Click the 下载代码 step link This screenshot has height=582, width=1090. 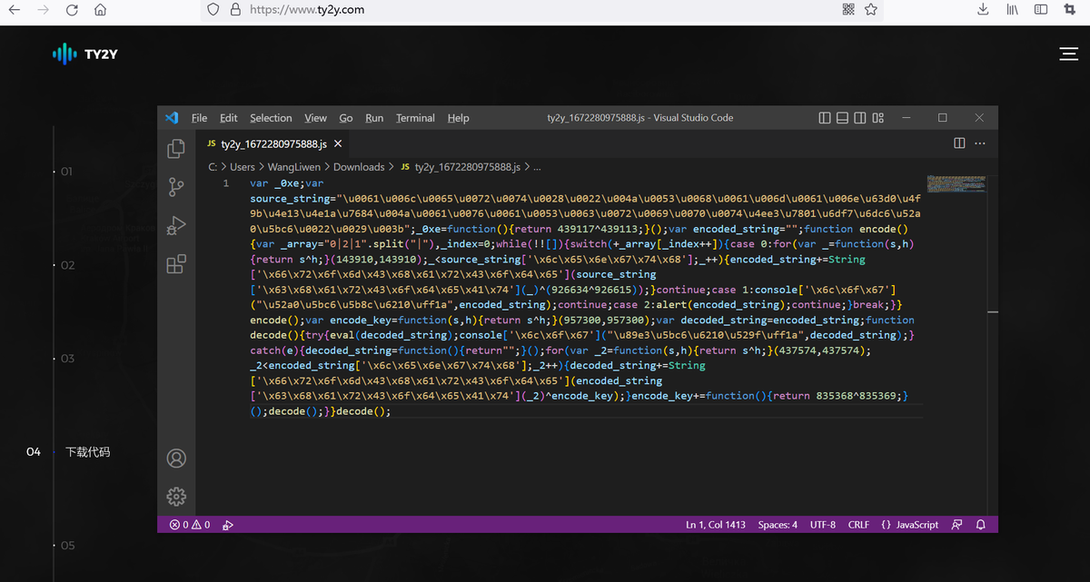(x=87, y=452)
